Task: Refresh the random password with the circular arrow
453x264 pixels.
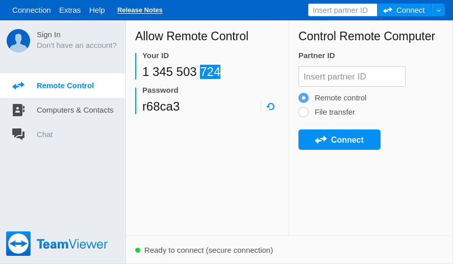Action: pos(270,107)
